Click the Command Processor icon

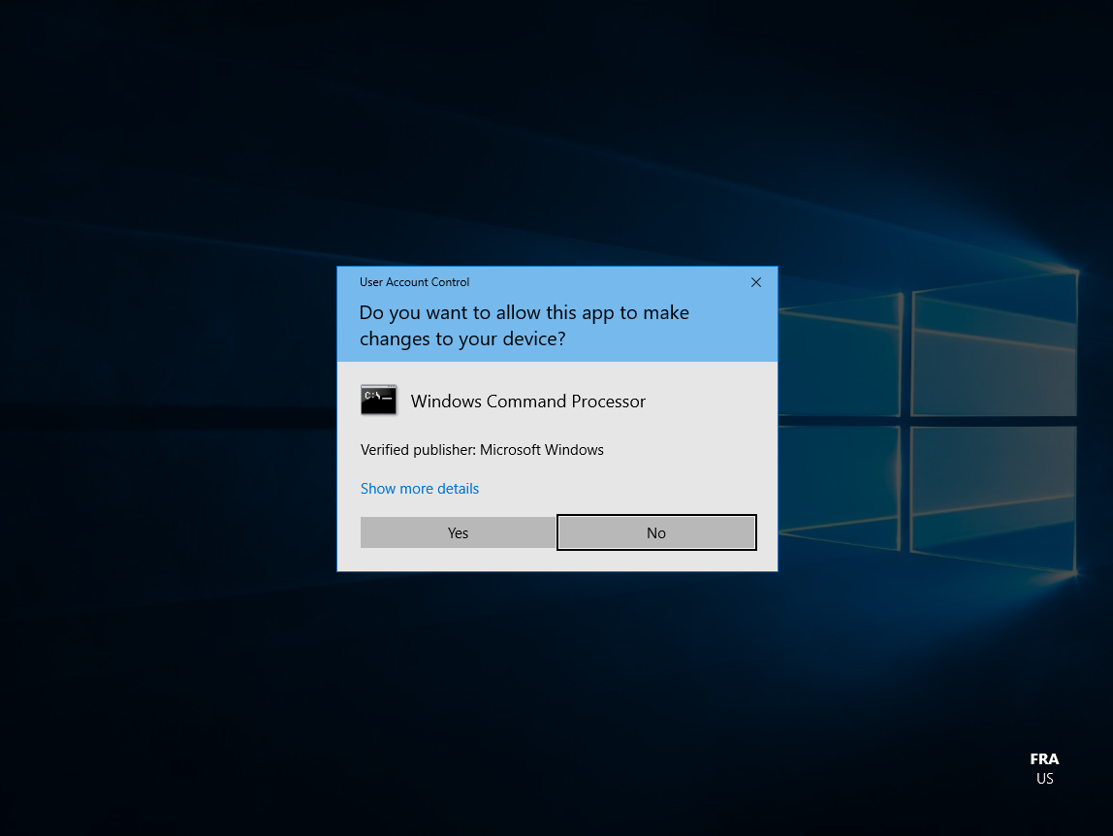click(x=378, y=401)
